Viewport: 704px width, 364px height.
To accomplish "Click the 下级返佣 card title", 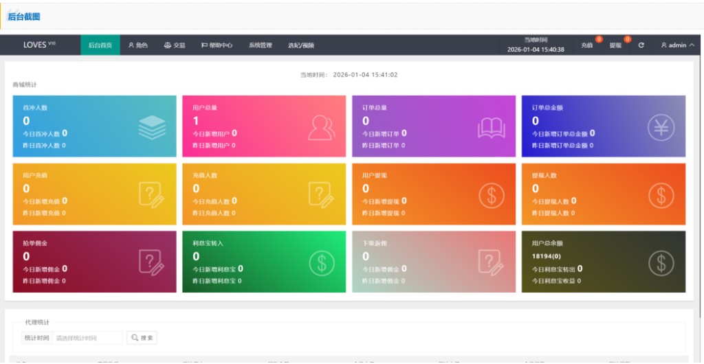I will 375,243.
